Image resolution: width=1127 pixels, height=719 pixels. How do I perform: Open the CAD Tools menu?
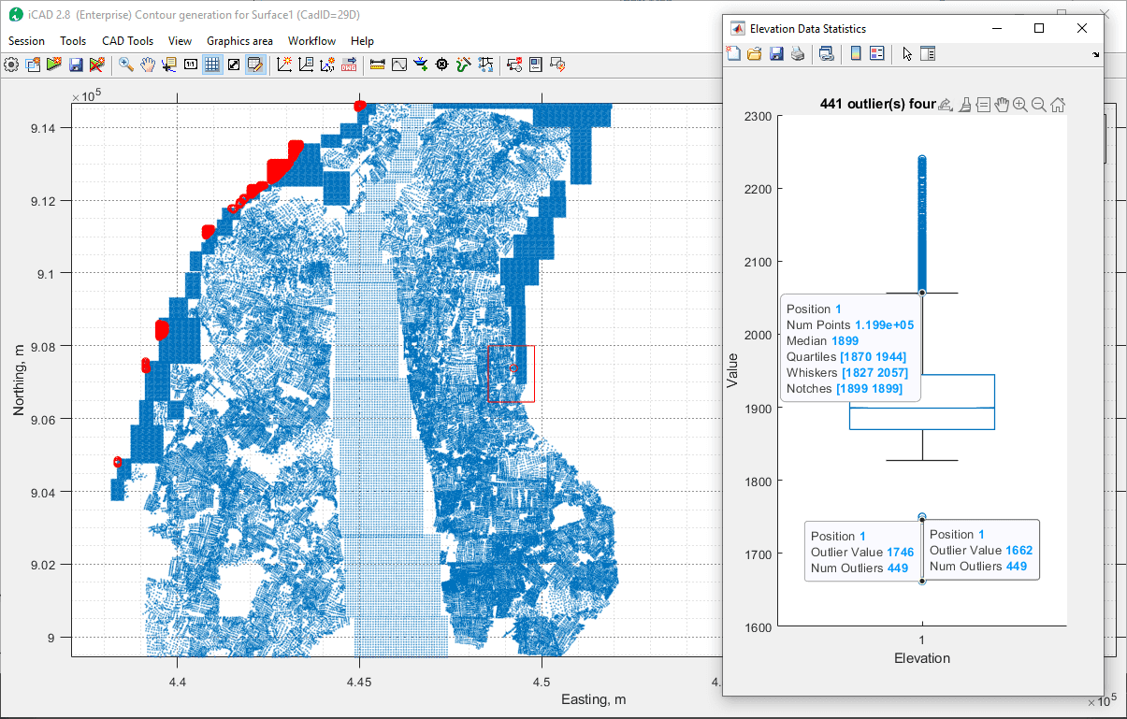point(127,41)
